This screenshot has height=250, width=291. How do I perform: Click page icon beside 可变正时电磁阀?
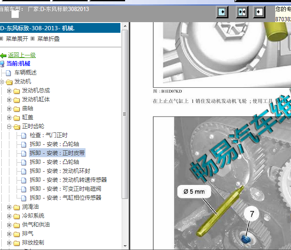click(23, 189)
